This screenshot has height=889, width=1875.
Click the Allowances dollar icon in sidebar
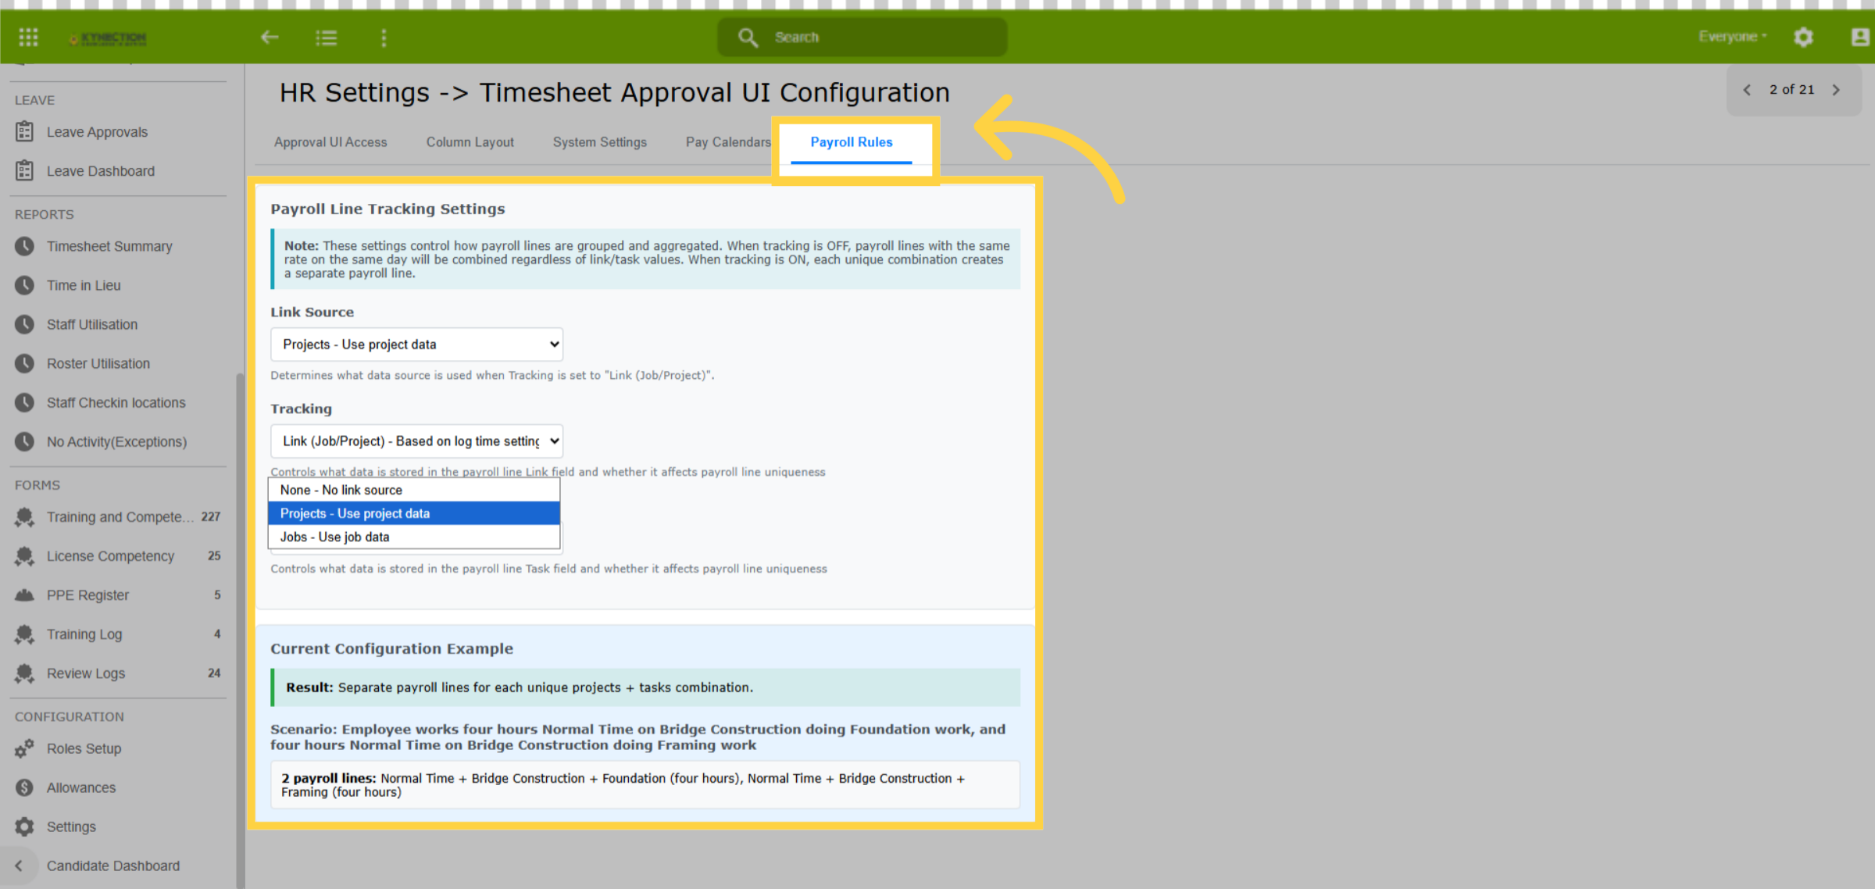[x=25, y=787]
